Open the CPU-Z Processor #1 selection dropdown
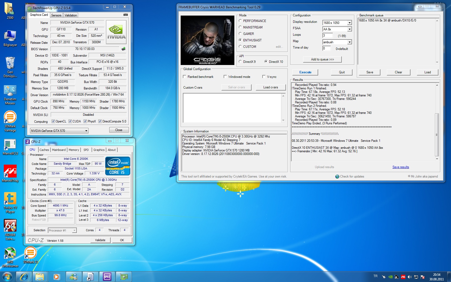Screen dimensions: 451x282 tap(62, 230)
